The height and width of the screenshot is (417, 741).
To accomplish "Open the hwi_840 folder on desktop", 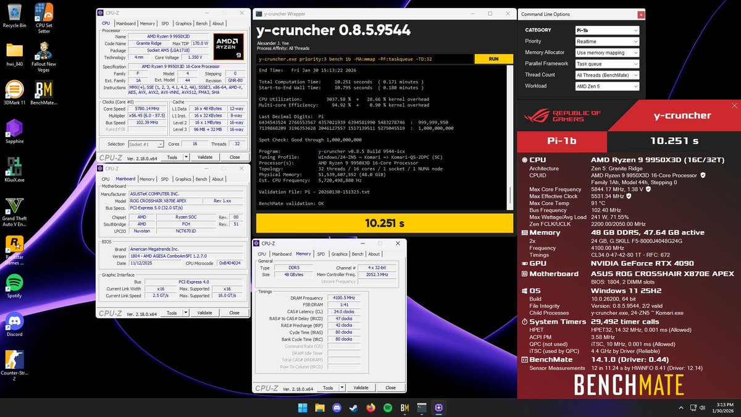I will click(14, 55).
